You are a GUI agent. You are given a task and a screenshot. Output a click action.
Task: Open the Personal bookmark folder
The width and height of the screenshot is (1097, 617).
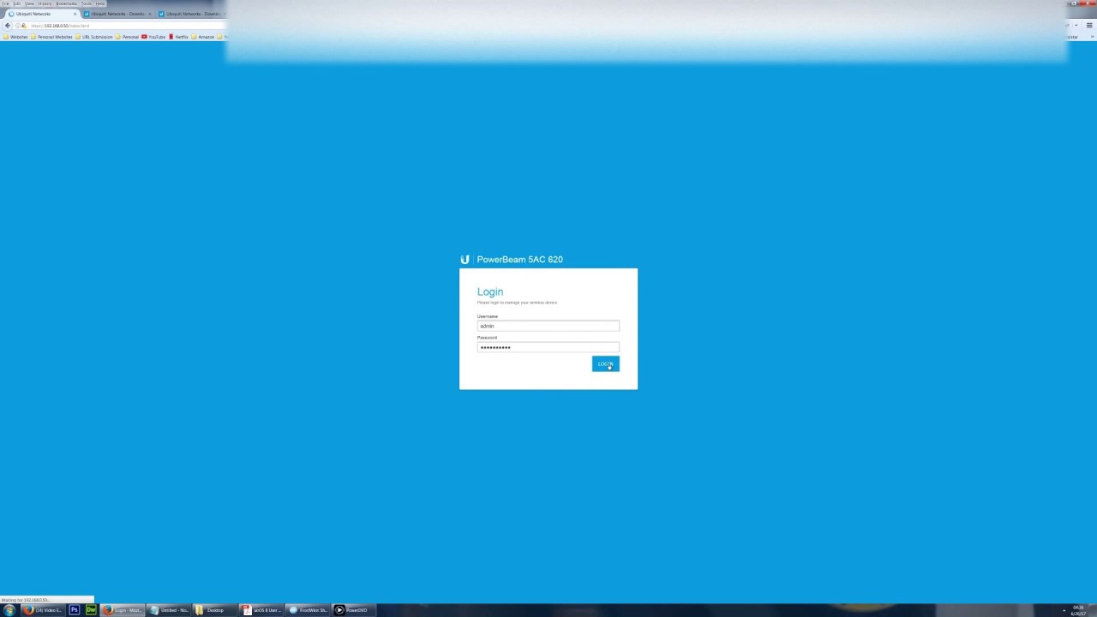127,37
